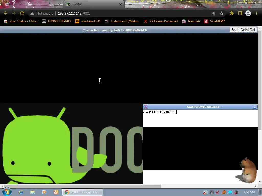The height and width of the screenshot is (196, 262).
Task: Bookmark this tab with the star icon
Action: pyautogui.click(x=222, y=13)
